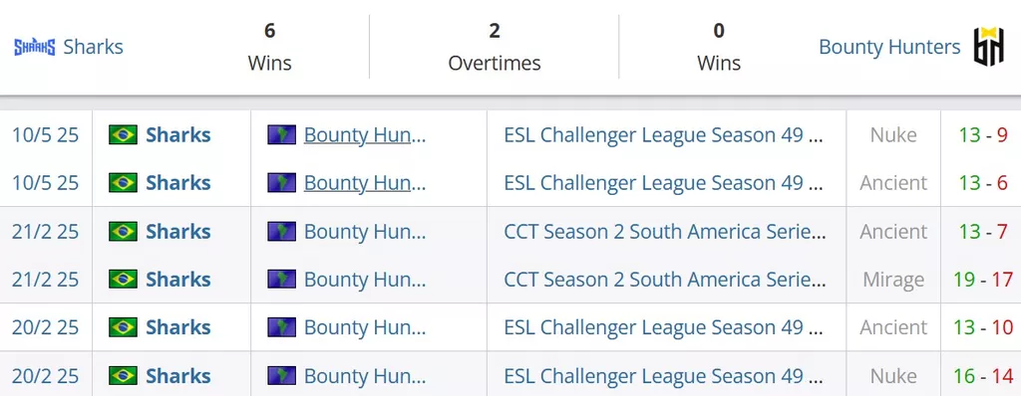This screenshot has height=396, width=1021.
Task: Click South America flag in 13 - 7 row
Action: point(281,232)
